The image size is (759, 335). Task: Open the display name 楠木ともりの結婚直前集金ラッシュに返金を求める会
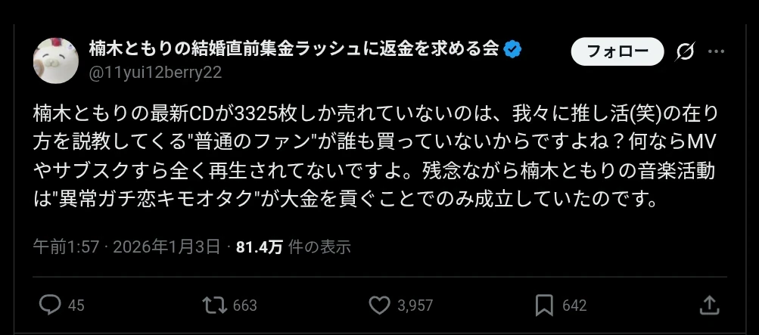[x=294, y=49]
